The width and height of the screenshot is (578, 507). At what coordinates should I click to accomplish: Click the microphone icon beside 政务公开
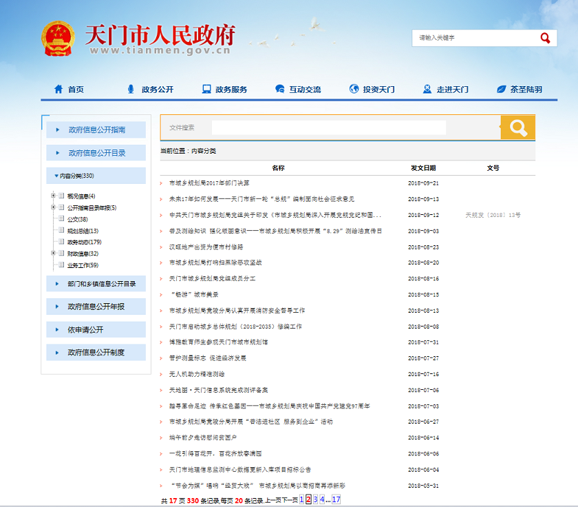point(131,90)
